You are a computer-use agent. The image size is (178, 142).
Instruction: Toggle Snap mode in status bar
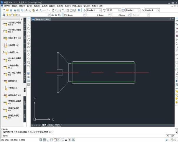pyautogui.click(x=41, y=140)
